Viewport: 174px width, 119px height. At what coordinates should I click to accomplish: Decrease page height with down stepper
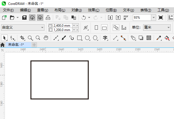74,30
